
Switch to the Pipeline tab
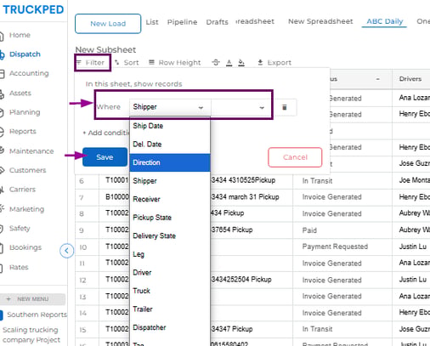182,22
